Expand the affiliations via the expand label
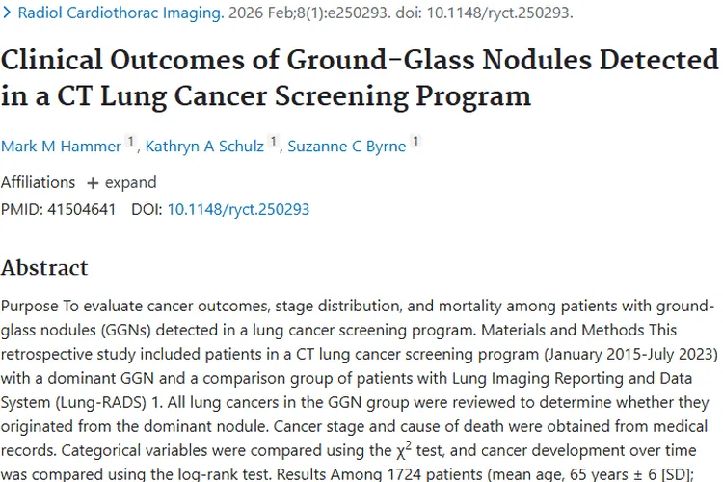 click(130, 183)
